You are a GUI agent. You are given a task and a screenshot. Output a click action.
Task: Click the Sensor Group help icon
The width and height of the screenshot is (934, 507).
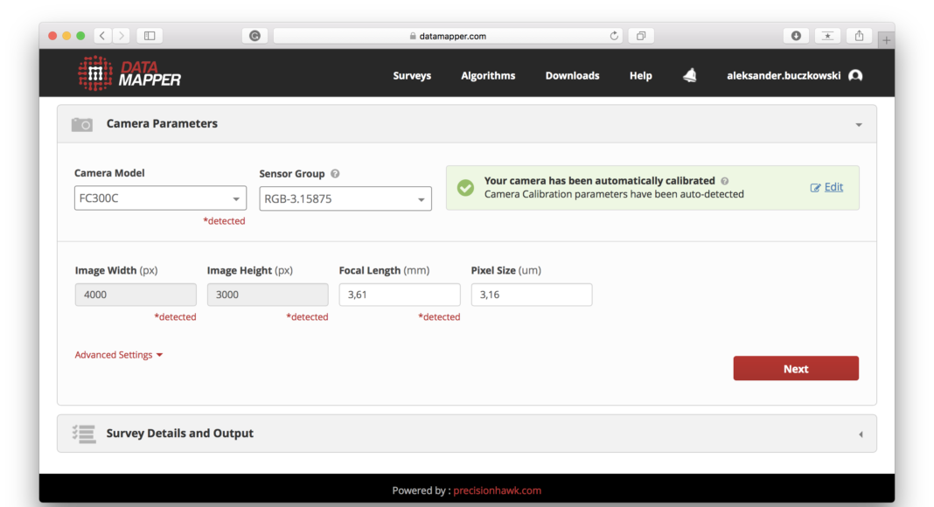[x=335, y=174]
